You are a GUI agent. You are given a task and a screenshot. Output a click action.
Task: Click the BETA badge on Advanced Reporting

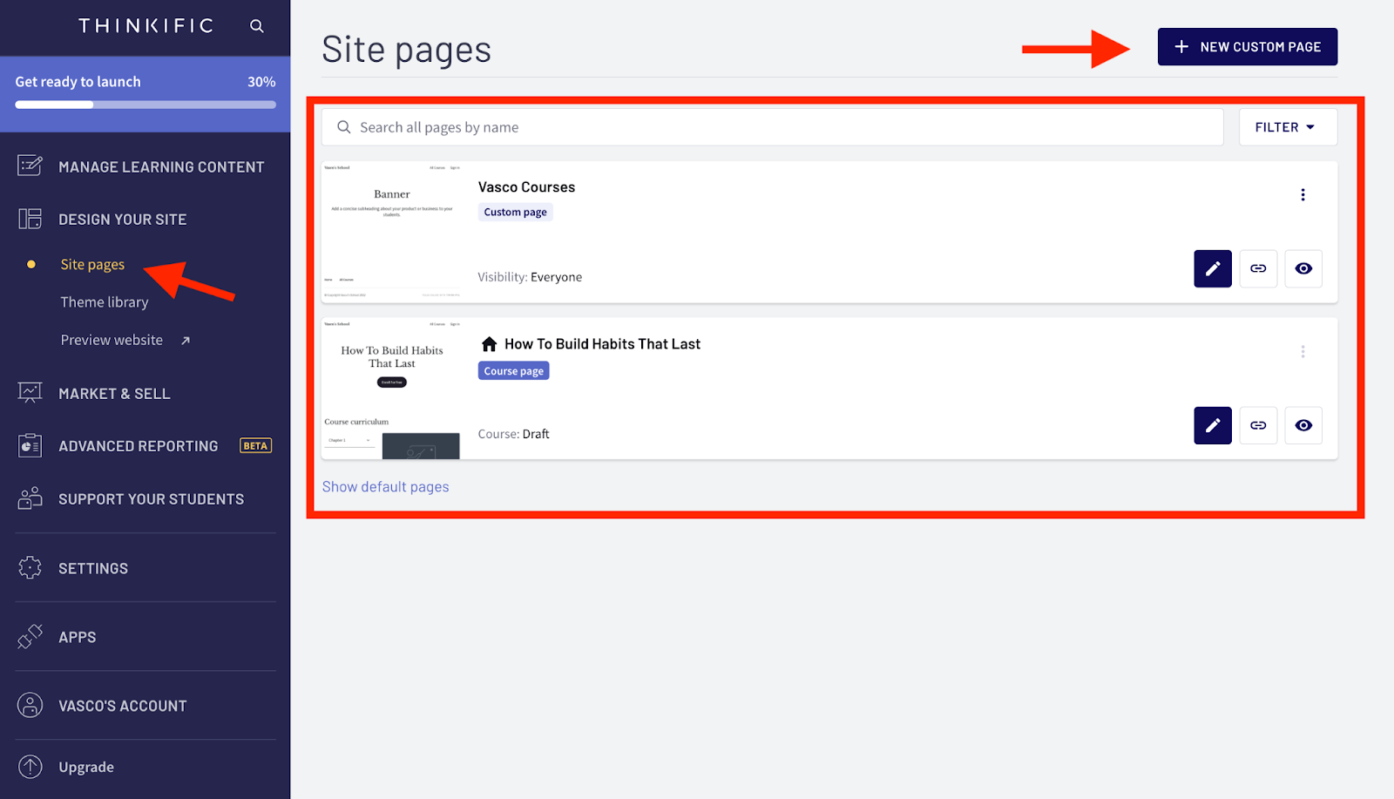[255, 446]
